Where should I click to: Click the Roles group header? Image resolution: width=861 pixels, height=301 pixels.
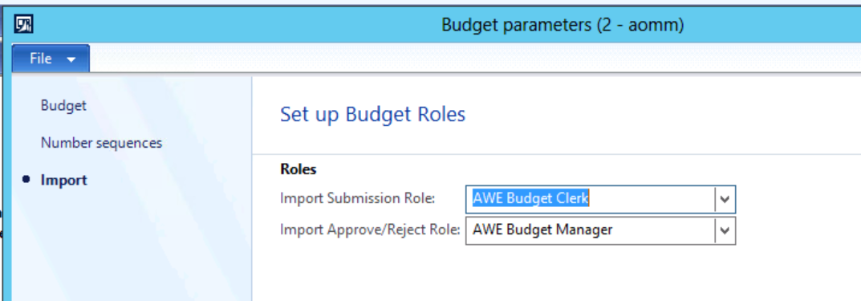click(x=299, y=169)
